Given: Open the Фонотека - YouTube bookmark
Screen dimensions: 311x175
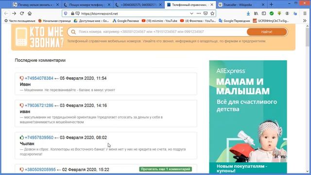Looking at the screenshot, I should pos(198,20).
